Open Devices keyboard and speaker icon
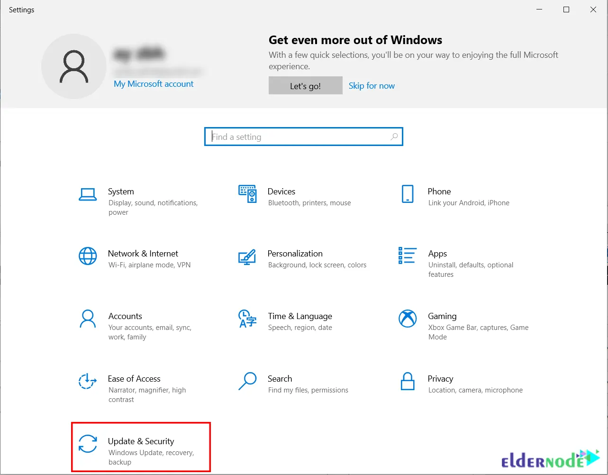The image size is (608, 475). [247, 194]
